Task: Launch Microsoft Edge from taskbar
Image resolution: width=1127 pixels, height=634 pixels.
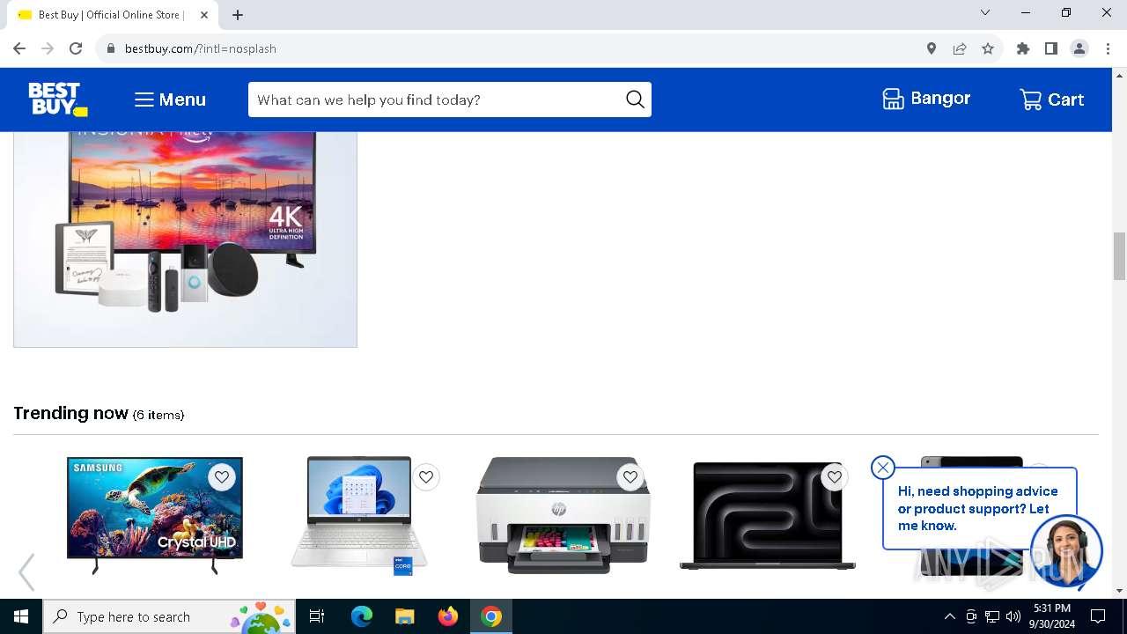Action: coord(362,616)
